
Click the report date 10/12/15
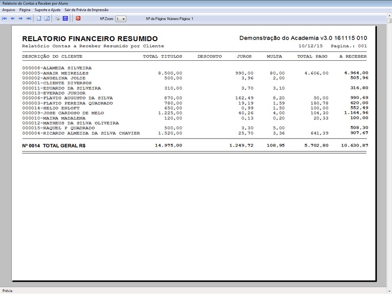pos(311,46)
